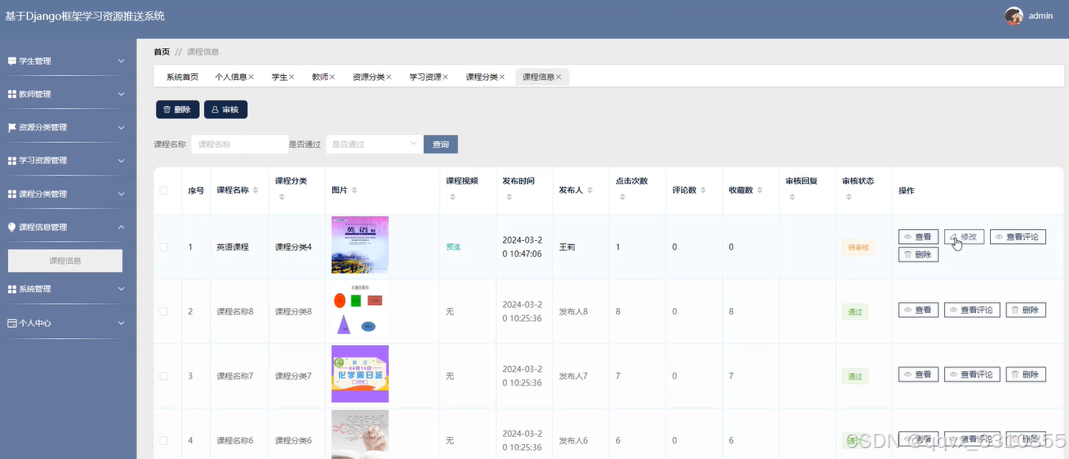Click the 课程分类管理 grid icon

click(x=12, y=194)
